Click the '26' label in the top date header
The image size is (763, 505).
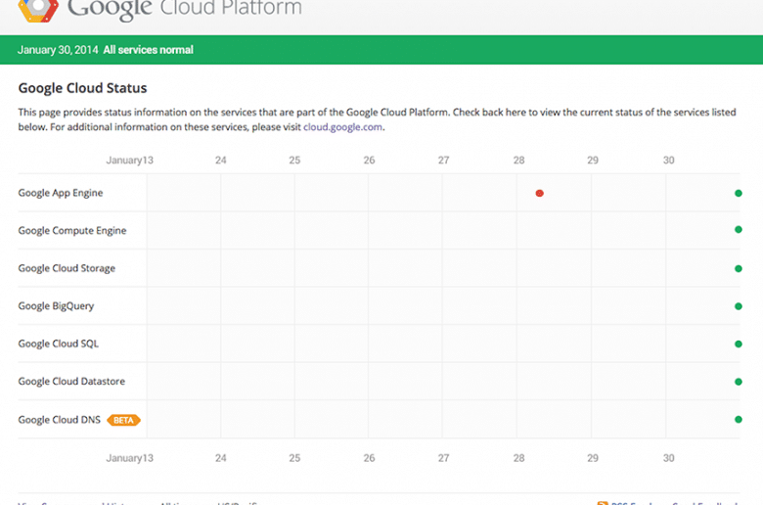(x=370, y=161)
